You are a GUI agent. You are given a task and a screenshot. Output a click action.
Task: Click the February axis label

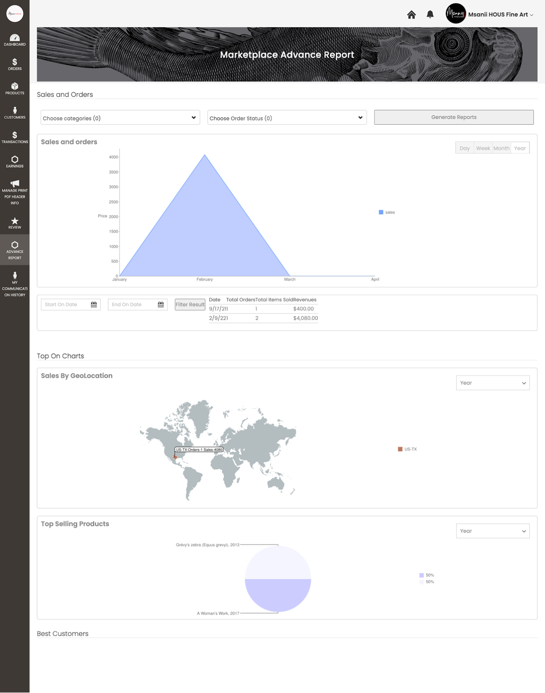(205, 279)
